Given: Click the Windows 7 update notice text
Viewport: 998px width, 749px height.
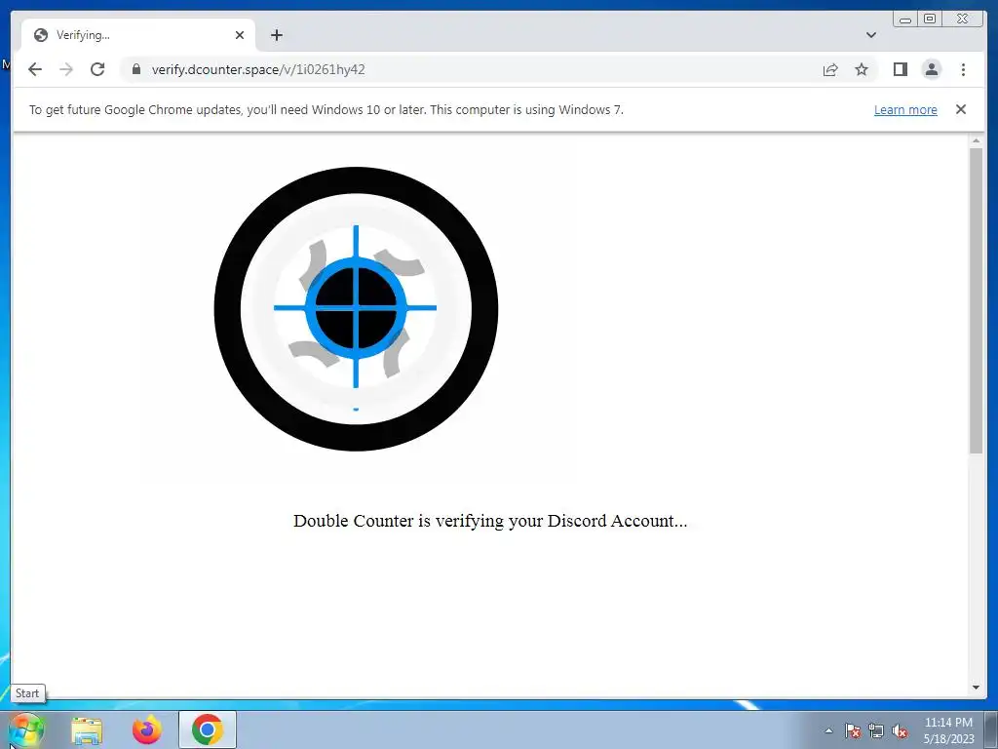Looking at the screenshot, I should click(326, 109).
